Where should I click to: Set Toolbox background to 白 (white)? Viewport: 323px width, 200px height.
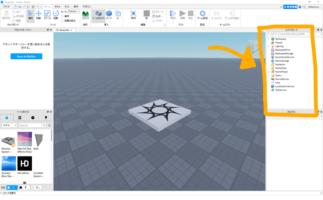12,187
